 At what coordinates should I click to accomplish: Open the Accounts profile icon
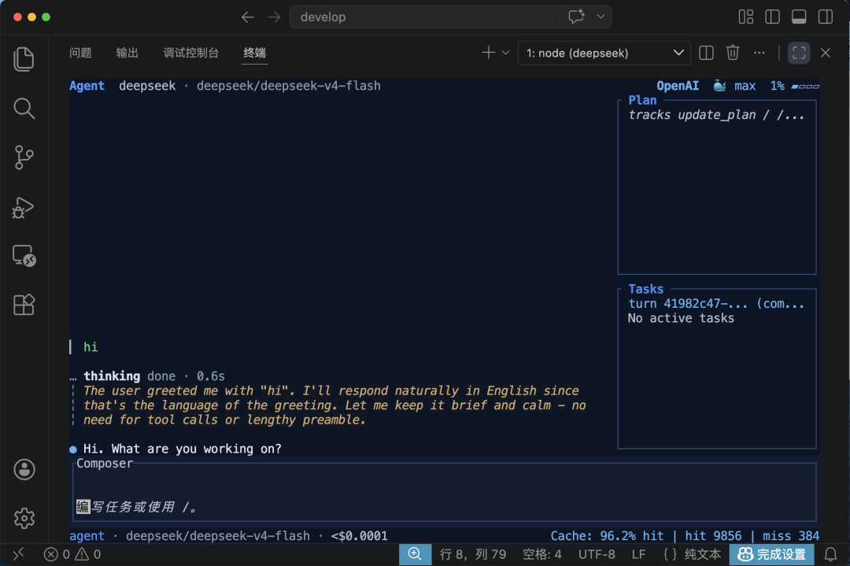(24, 469)
